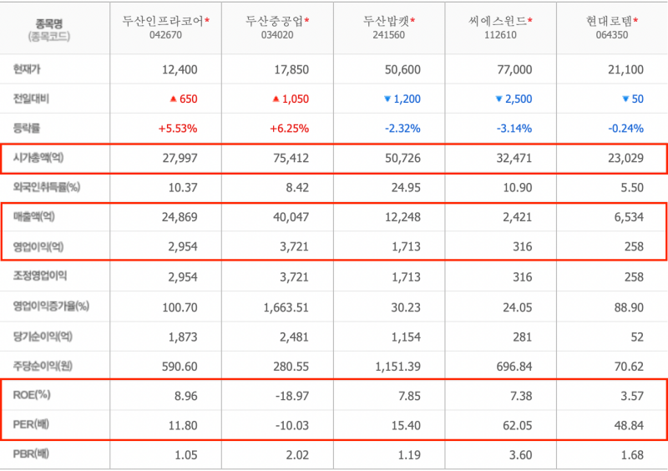The image size is (668, 471).
Task: Select current price 12,400 for 두산인프라코어
Action: click(180, 69)
